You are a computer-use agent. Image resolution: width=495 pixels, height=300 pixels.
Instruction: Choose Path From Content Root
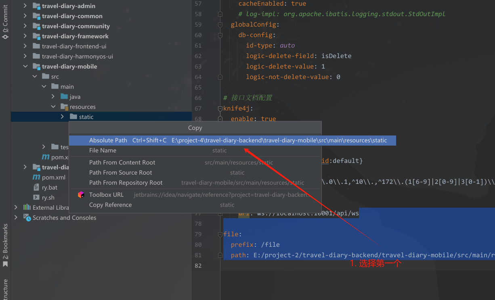(x=195, y=162)
